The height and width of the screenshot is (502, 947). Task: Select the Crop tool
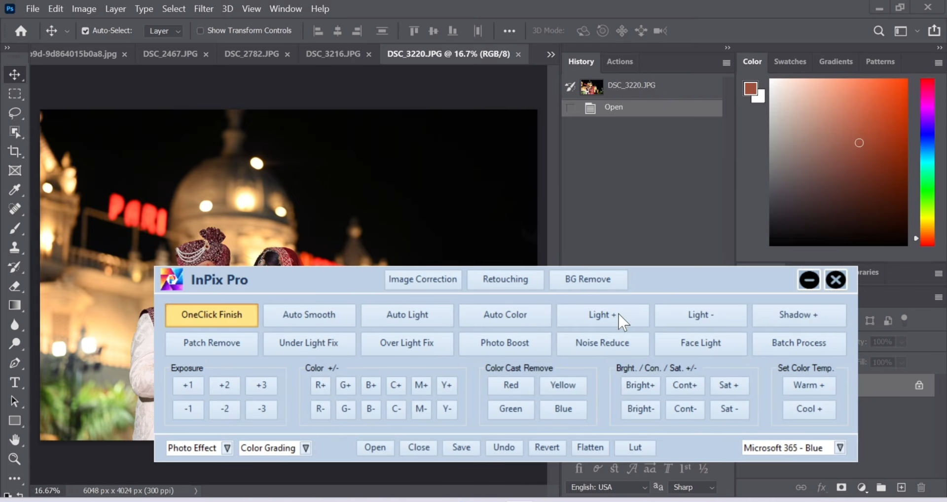point(15,151)
